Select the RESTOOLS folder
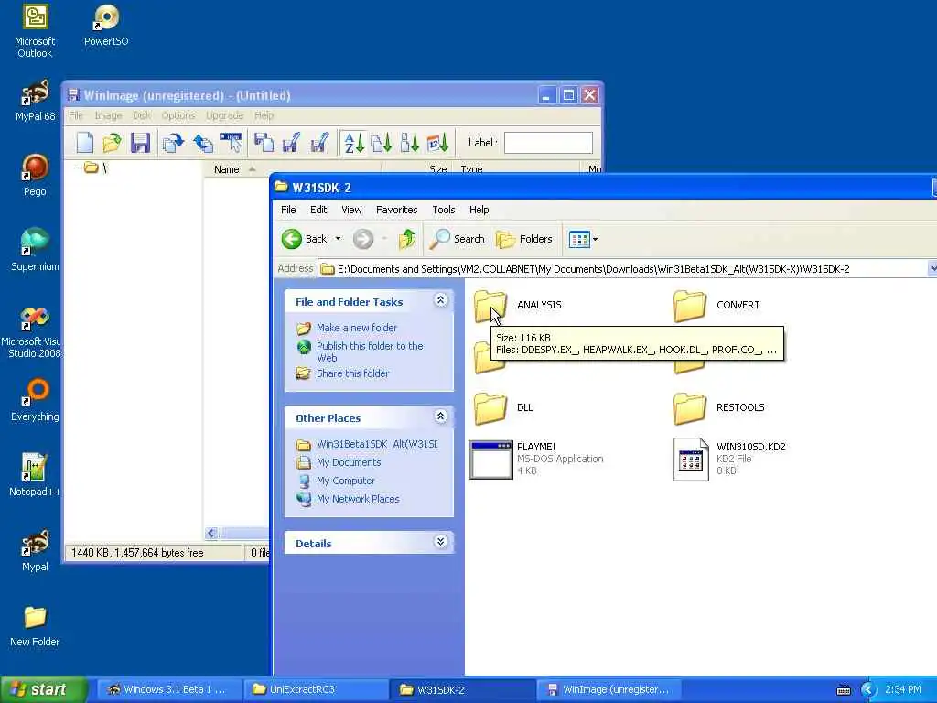This screenshot has width=937, height=703. (x=718, y=407)
